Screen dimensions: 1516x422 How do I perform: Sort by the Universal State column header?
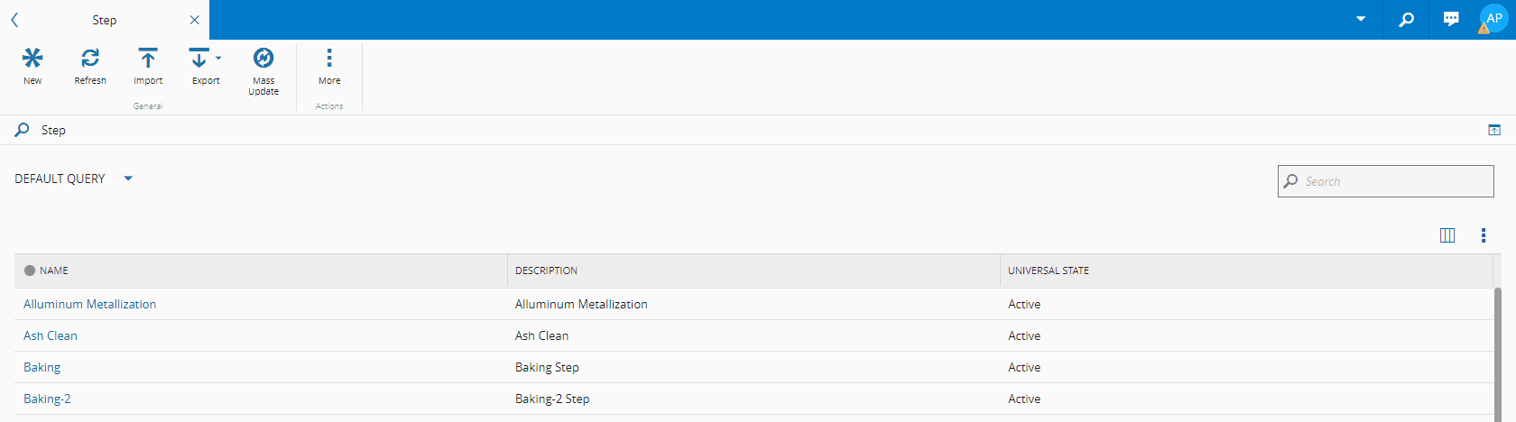point(1049,271)
